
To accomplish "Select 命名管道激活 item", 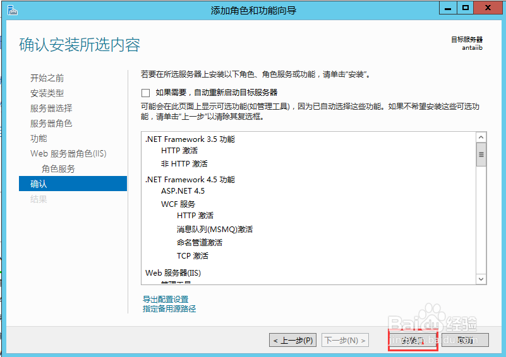I will coord(200,243).
